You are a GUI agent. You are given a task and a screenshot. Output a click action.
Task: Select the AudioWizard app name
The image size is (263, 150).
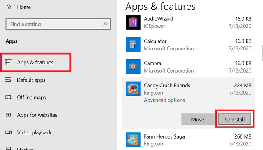(x=159, y=19)
